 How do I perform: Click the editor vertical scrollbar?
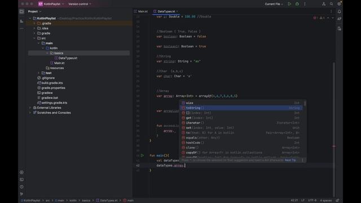334,129
